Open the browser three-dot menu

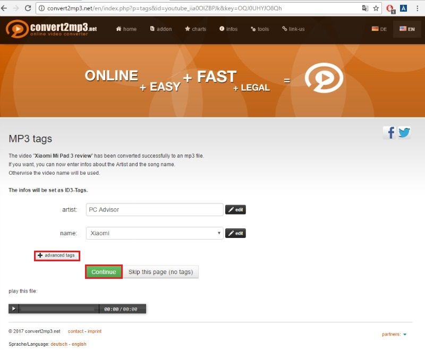pos(417,8)
